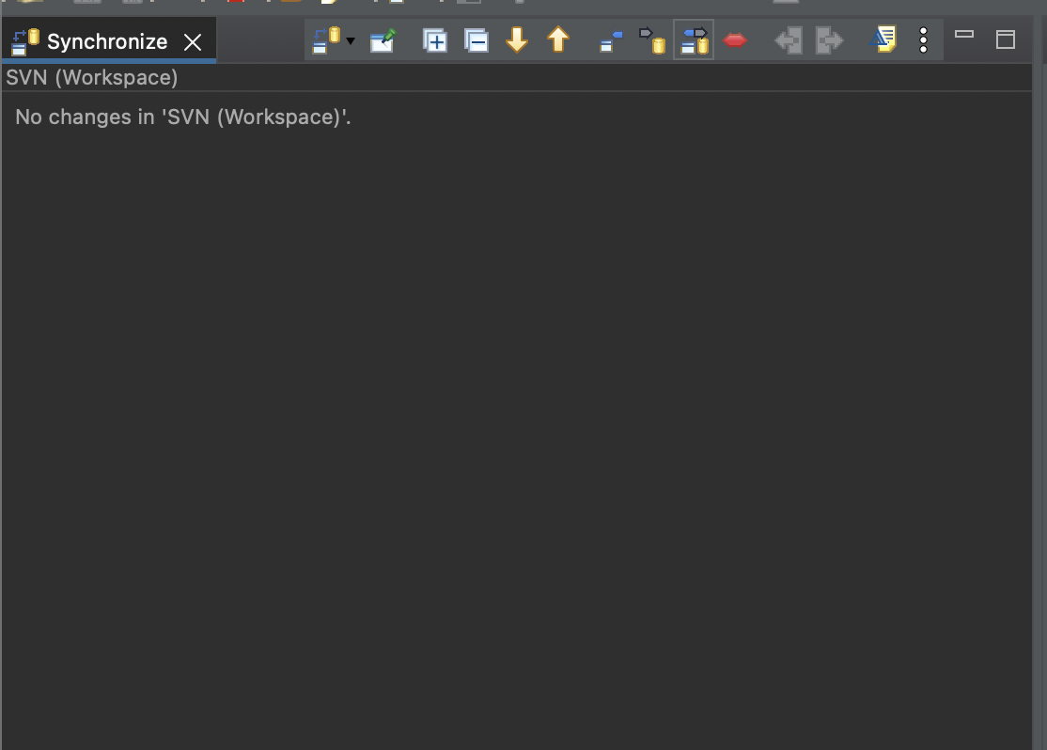
Task: Click the 'No changes in SVN (Workspace)' message
Action: pos(183,117)
